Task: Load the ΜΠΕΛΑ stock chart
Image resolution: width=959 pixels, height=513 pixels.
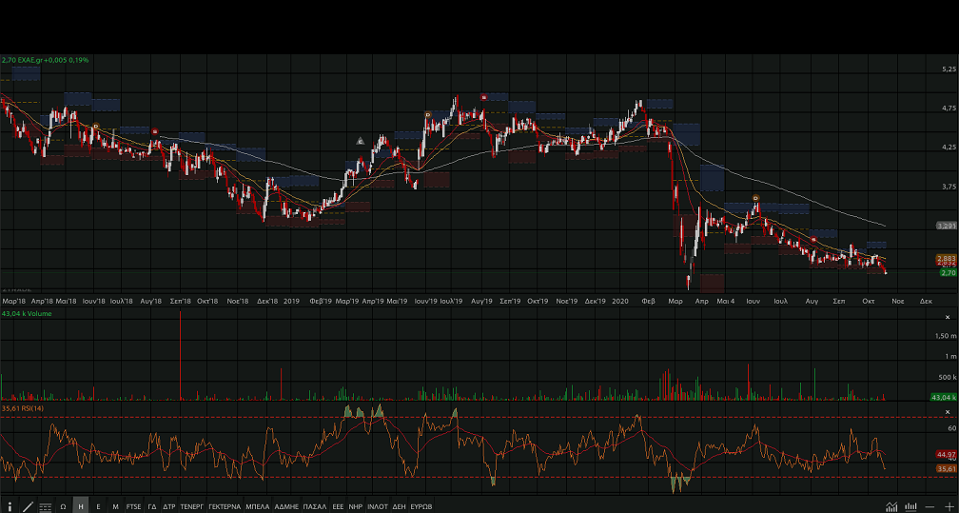Action: pos(257,506)
